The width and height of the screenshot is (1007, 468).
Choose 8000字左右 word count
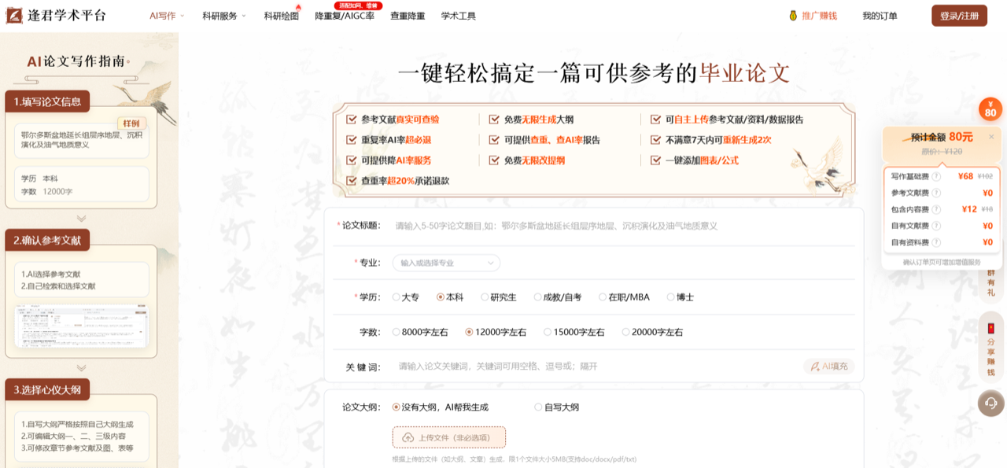point(420,332)
